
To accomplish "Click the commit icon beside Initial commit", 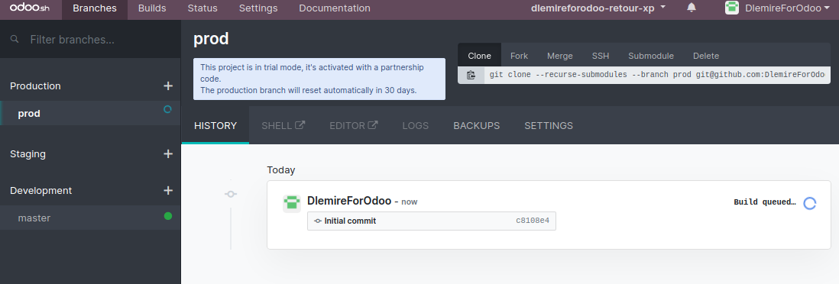I will (x=317, y=221).
